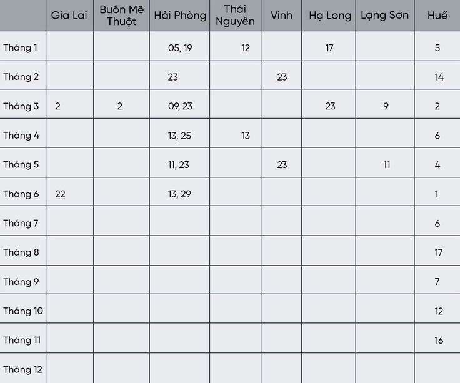
Task: Click the Lạng Sơn column header
Action: point(385,15)
